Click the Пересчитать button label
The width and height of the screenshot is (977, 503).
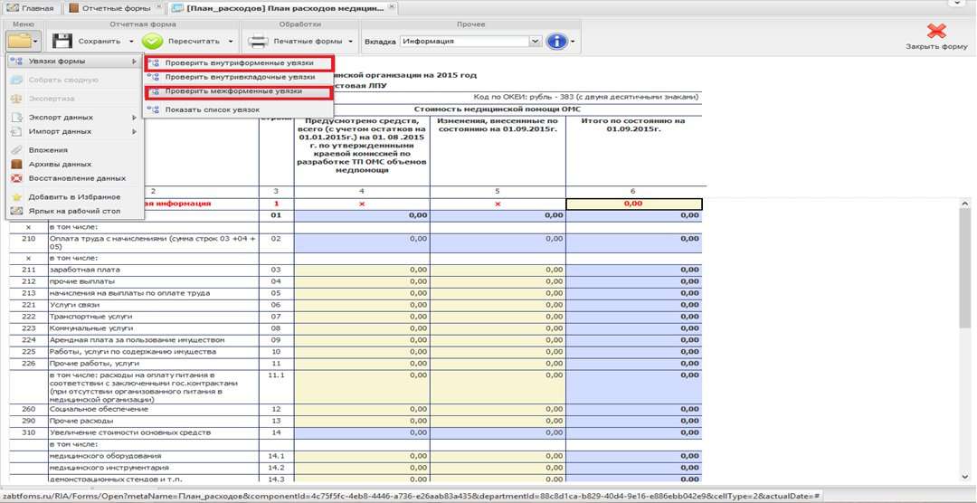[194, 42]
